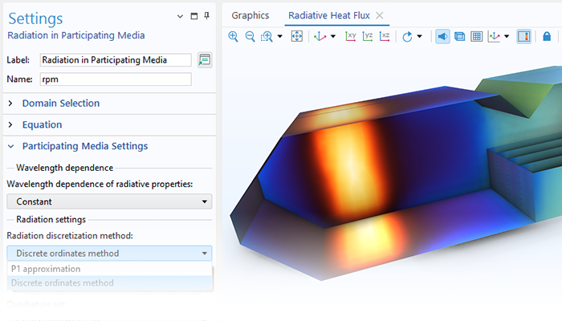Click the Zoom Extents icon
Image resolution: width=562 pixels, height=321 pixels.
(x=297, y=36)
